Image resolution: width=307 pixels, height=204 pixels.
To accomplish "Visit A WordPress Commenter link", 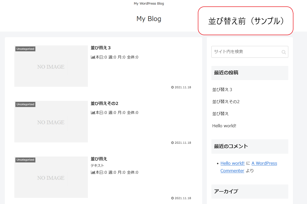I will [x=264, y=163].
